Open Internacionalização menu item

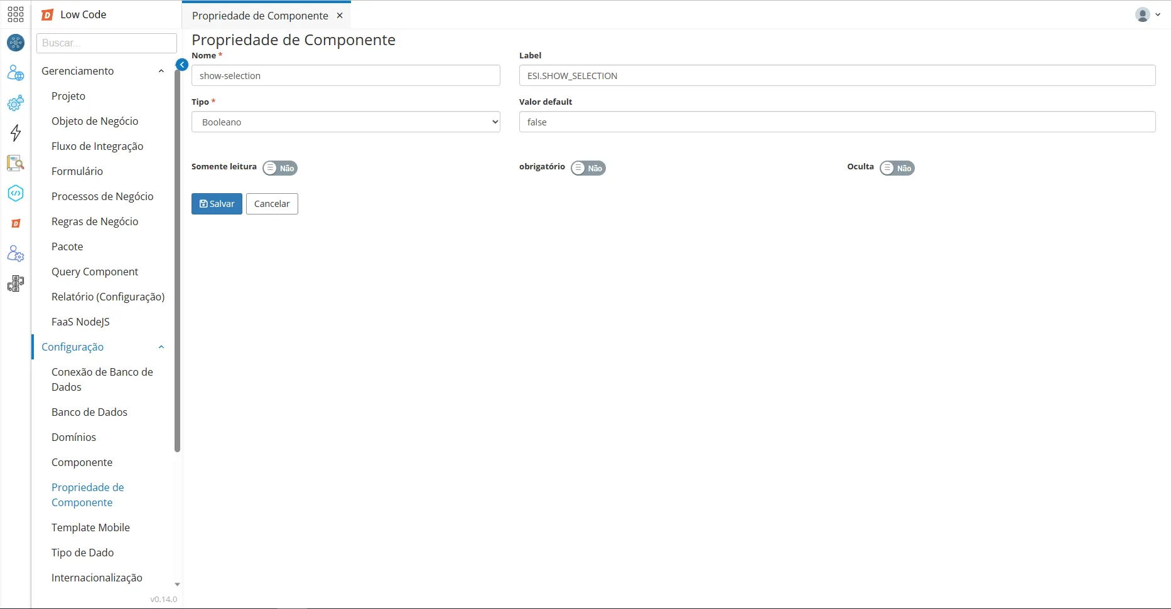[x=97, y=578]
